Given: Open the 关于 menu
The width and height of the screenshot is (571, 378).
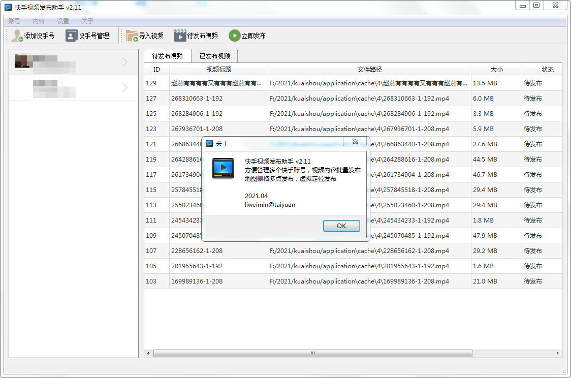Looking at the screenshot, I should (87, 21).
